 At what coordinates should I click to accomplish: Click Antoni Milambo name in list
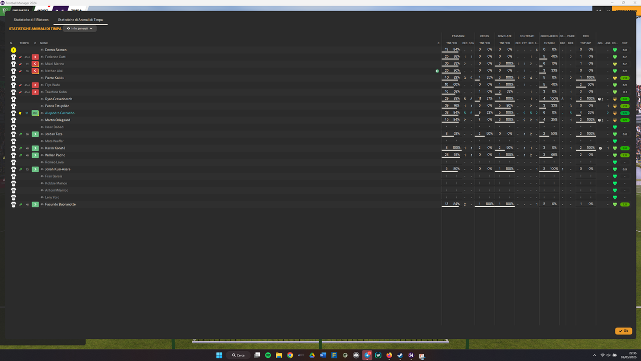[x=57, y=191]
